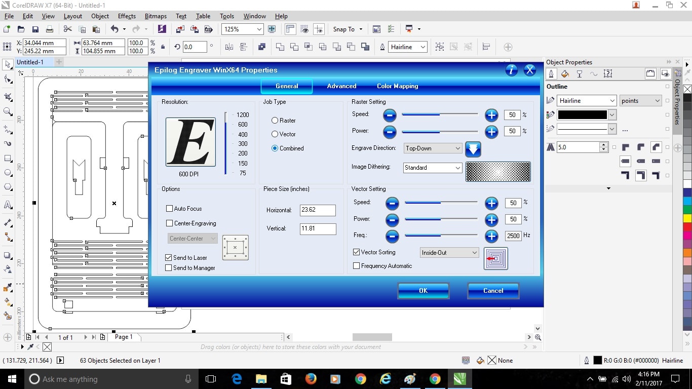Viewport: 692px width, 389px height.
Task: Open the points units dropdown in Object Properties
Action: point(641,101)
